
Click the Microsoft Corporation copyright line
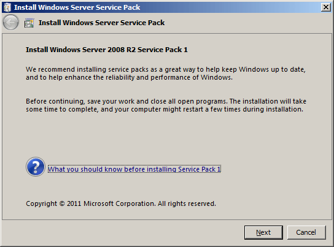coord(121,203)
